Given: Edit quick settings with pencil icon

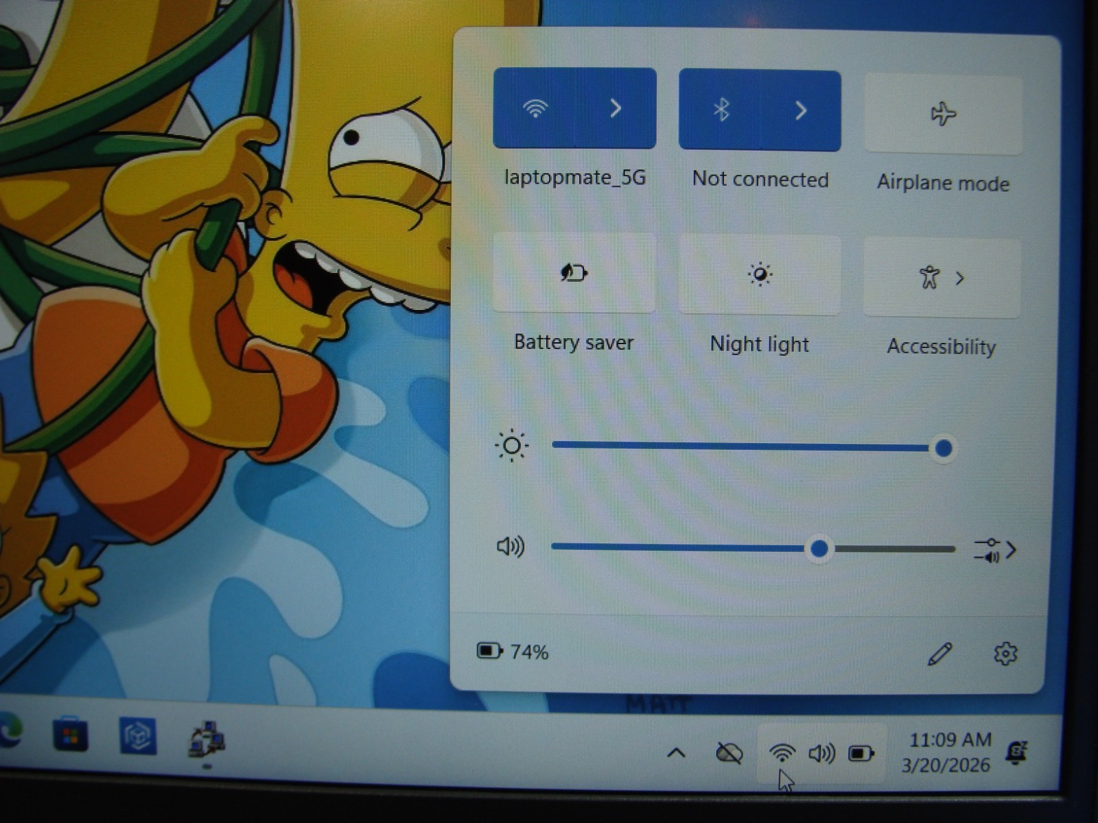Looking at the screenshot, I should (x=939, y=654).
